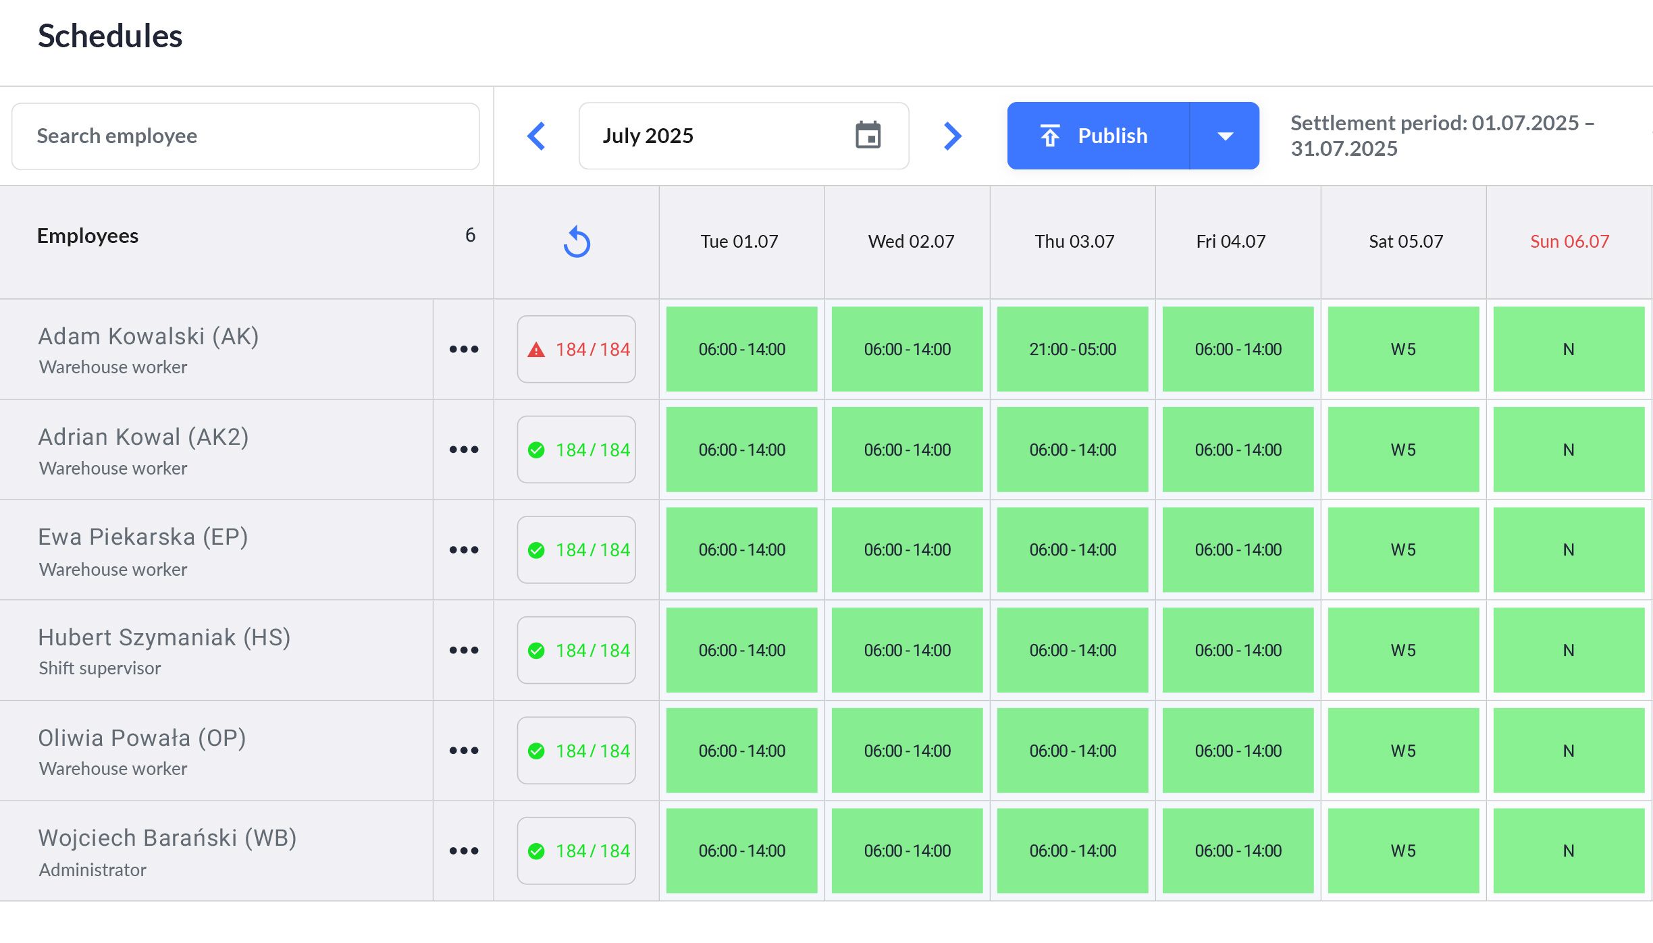Click Ewa Piekarska's green 184/184 hours badge

(x=577, y=550)
